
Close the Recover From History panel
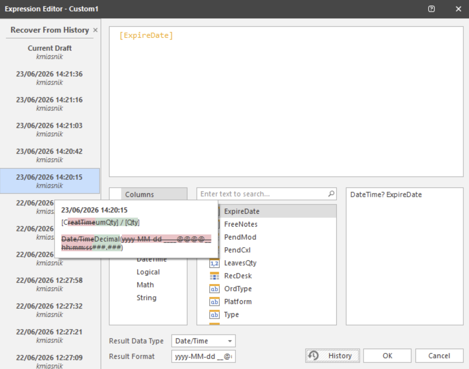pyautogui.click(x=95, y=30)
